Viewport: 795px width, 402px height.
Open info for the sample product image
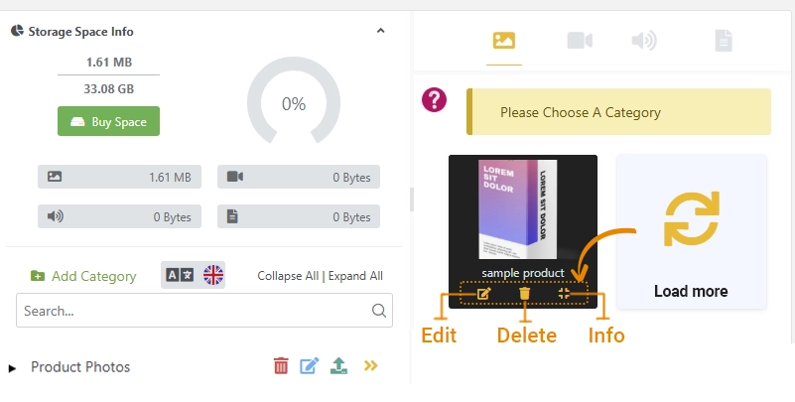pos(564,293)
